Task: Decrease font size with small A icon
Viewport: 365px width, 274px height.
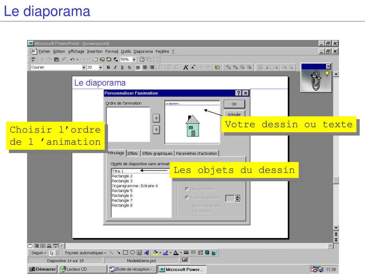Action: click(x=193, y=67)
